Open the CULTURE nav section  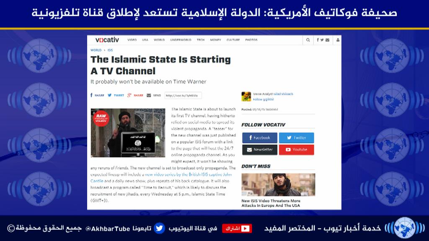233,40
